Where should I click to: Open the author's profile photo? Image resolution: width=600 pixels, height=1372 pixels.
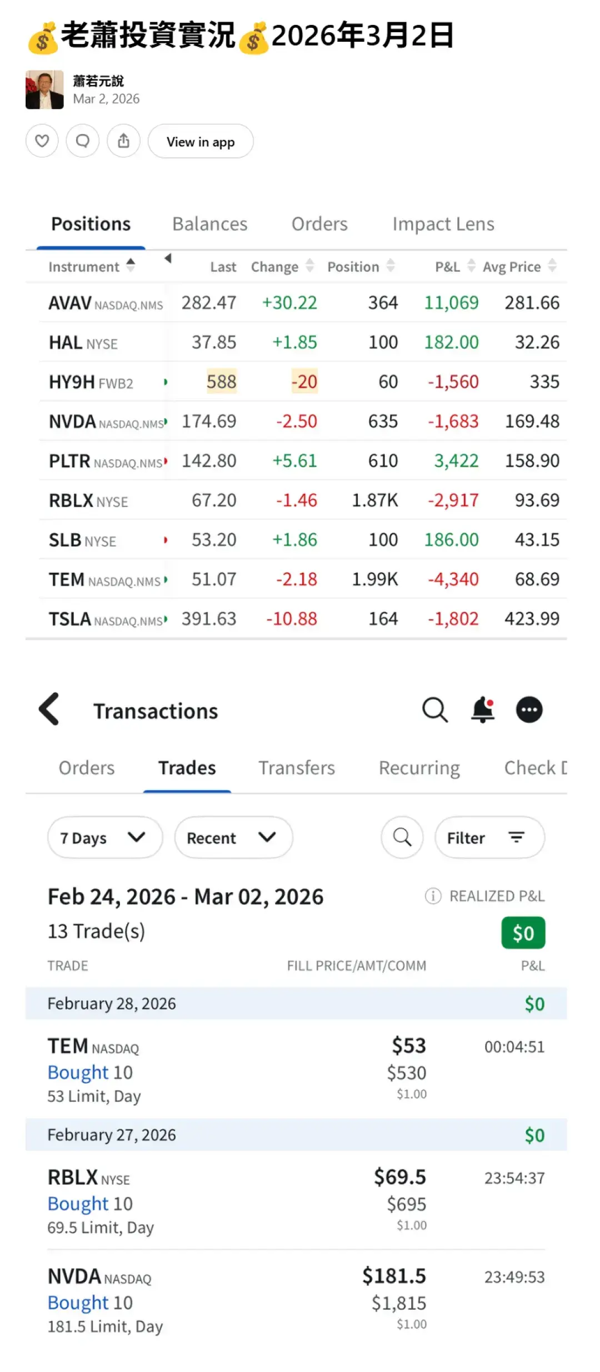44,90
